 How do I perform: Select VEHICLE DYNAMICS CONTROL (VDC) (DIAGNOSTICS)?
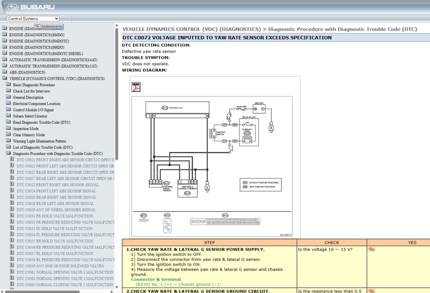tap(57, 79)
